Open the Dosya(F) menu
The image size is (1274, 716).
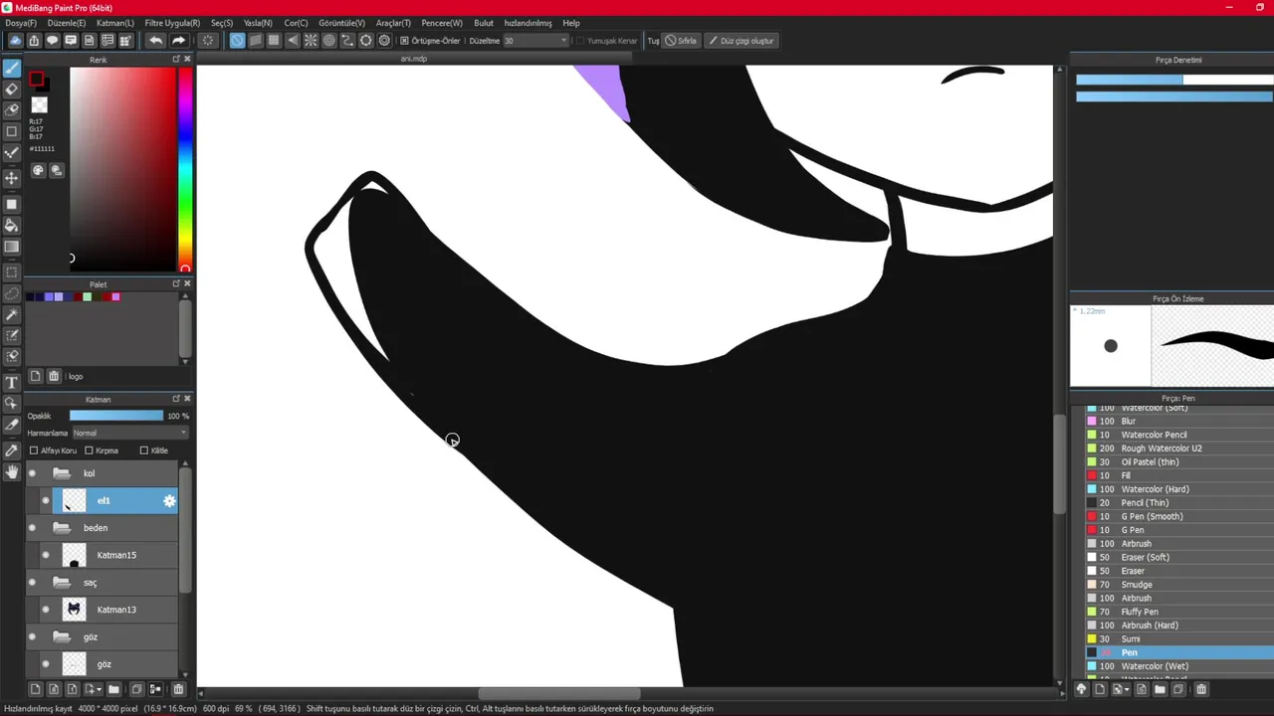click(21, 23)
